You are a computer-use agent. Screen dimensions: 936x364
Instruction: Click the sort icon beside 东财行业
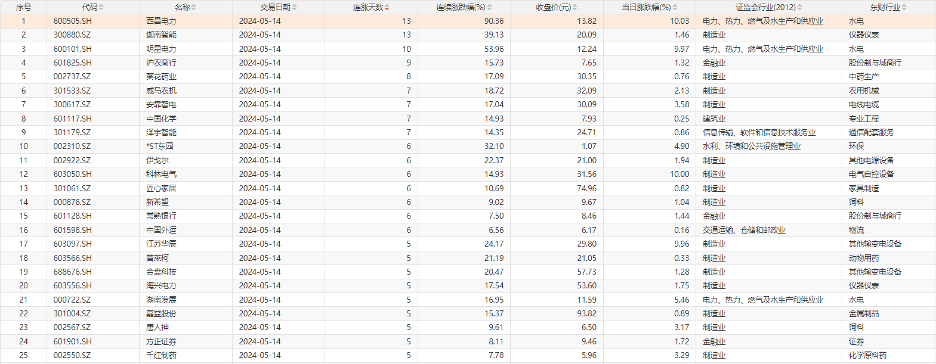coord(904,7)
